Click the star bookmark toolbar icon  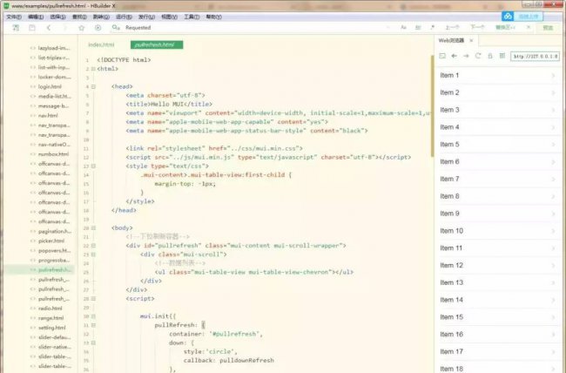click(x=82, y=28)
